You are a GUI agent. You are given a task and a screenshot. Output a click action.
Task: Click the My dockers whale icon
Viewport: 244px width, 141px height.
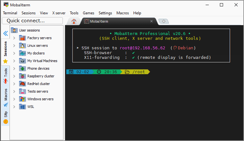pos(22,53)
